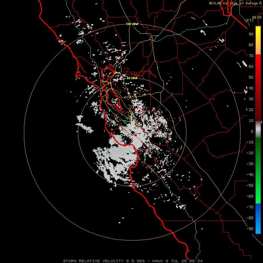Click the "-30" velocity scale label

pyautogui.click(x=250, y=164)
